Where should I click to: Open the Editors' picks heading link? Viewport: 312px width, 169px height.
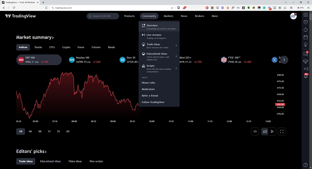tap(31, 152)
